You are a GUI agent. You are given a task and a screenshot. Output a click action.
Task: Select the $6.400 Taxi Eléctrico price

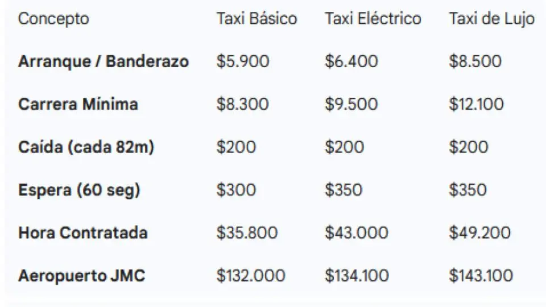pyautogui.click(x=351, y=61)
